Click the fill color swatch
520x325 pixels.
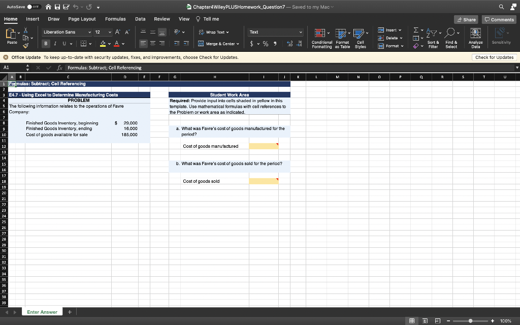coord(103,44)
